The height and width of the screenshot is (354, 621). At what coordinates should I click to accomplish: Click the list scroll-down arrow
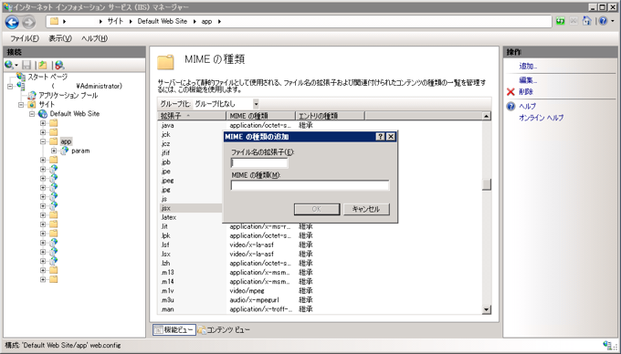[x=487, y=309]
